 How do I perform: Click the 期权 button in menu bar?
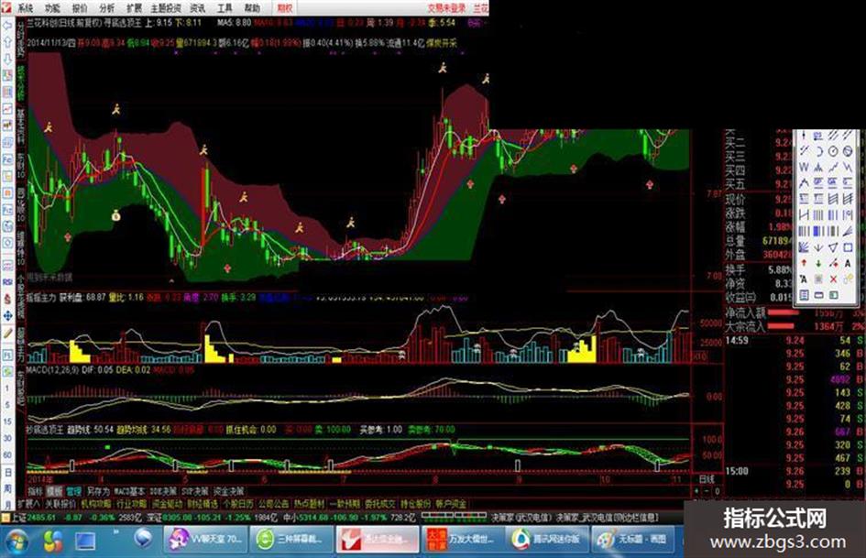click(284, 8)
